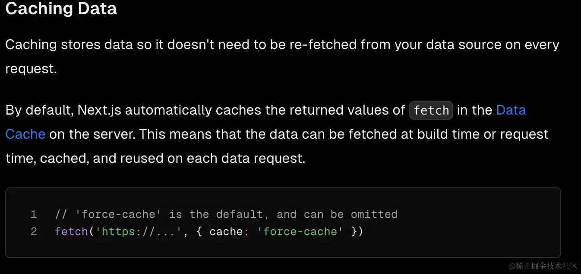
Task: Click the word "omitted" in code comment
Action: click(374, 214)
